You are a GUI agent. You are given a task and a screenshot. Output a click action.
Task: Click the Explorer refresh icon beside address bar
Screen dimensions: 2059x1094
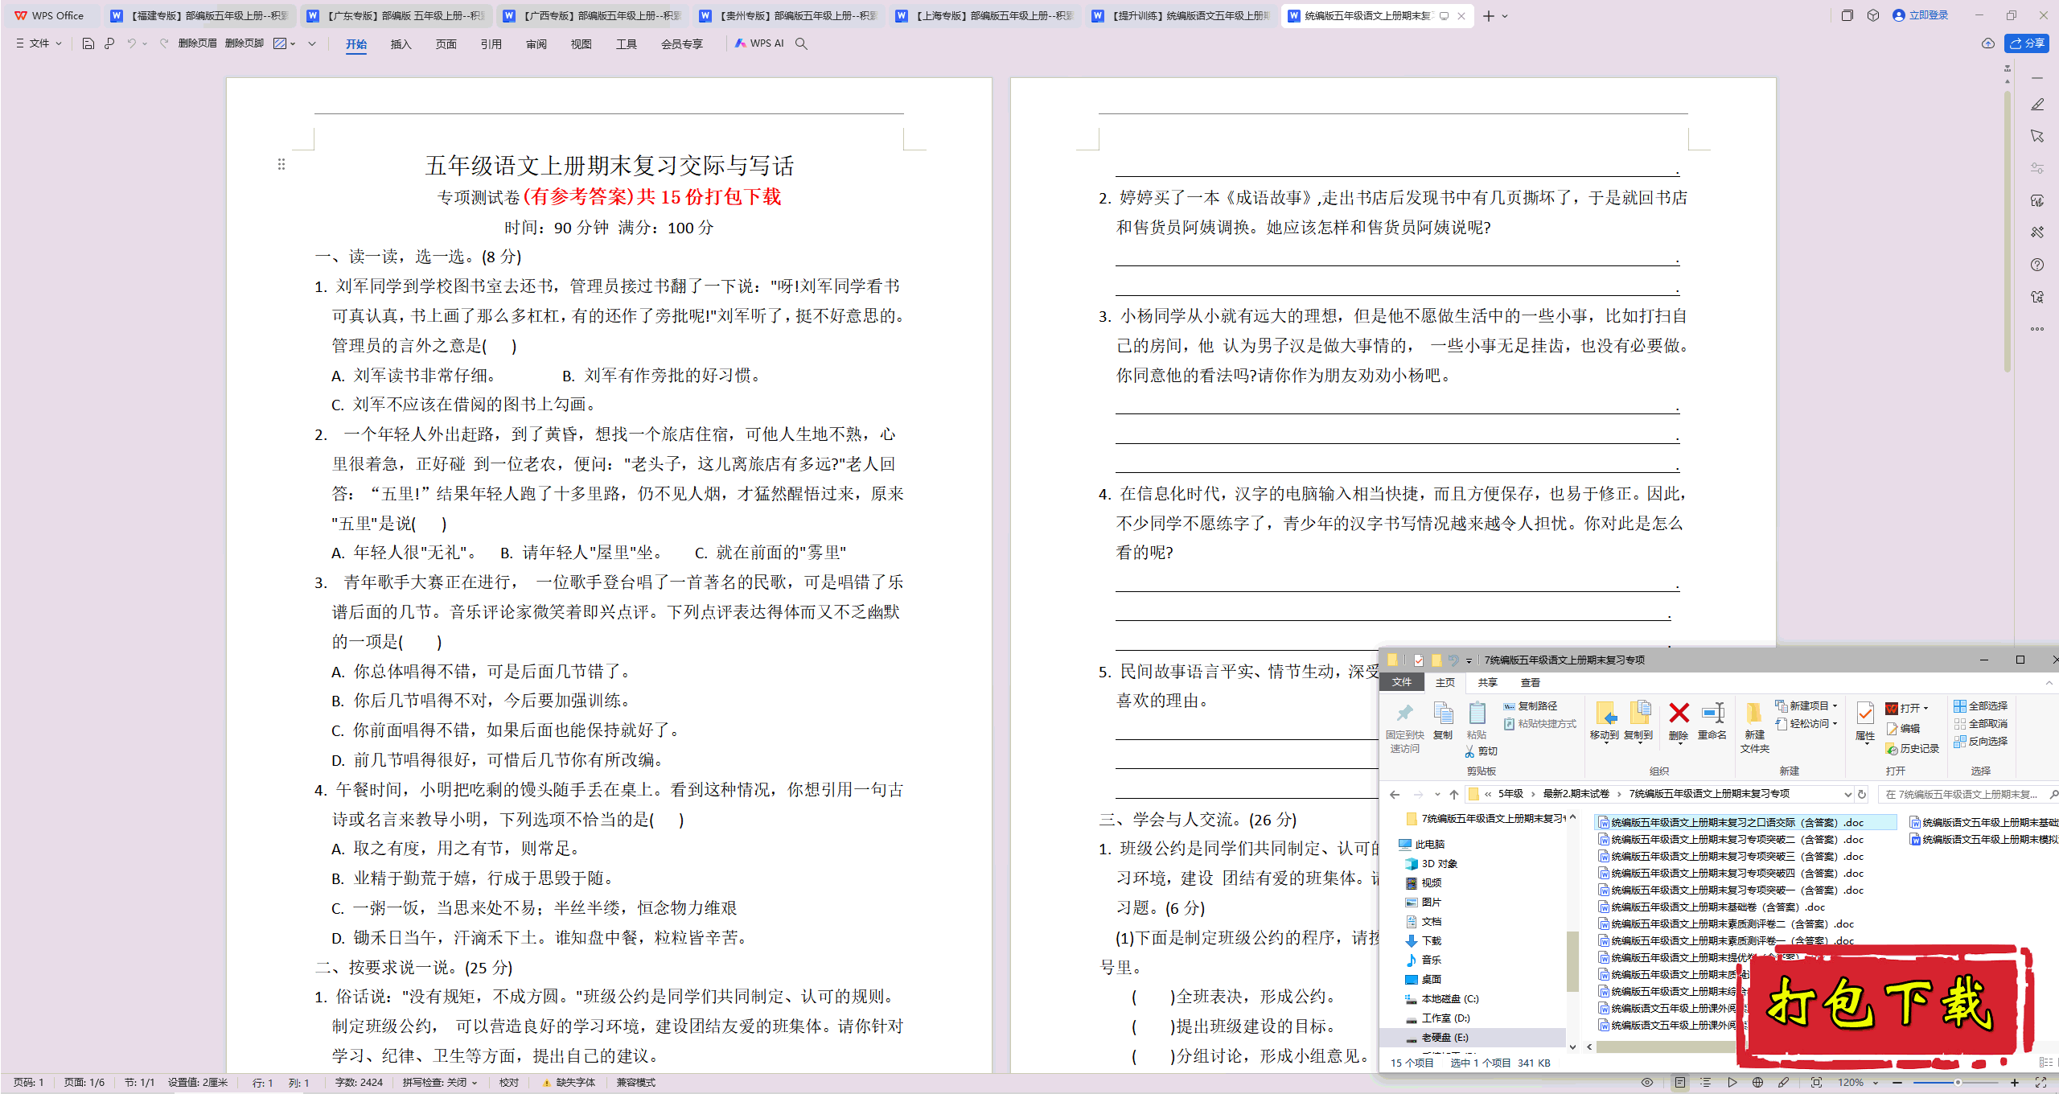(x=1862, y=794)
